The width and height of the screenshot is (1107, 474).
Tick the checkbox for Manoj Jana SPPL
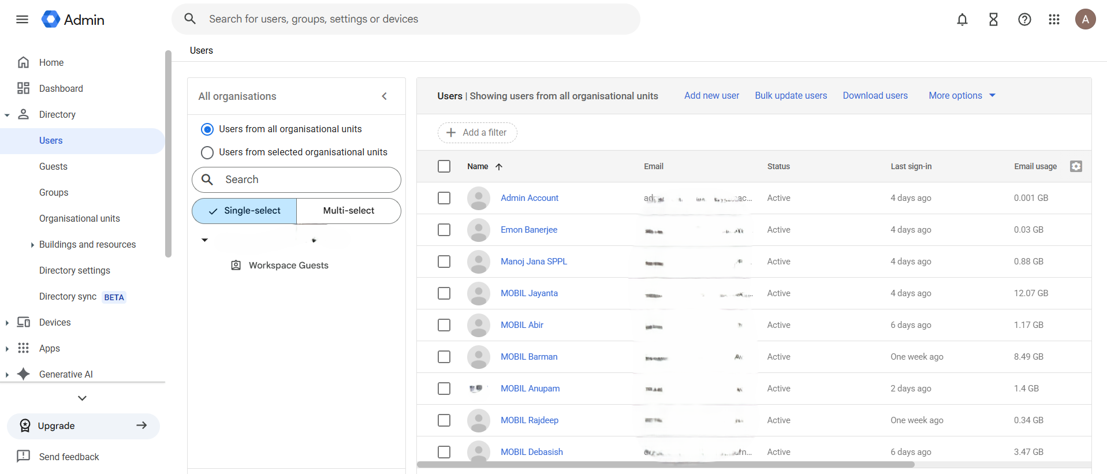(x=444, y=262)
